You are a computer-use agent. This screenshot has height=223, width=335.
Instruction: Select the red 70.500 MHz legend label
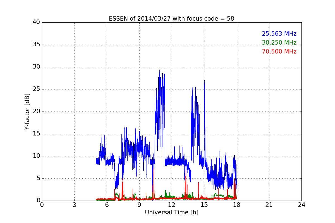pos(279,52)
